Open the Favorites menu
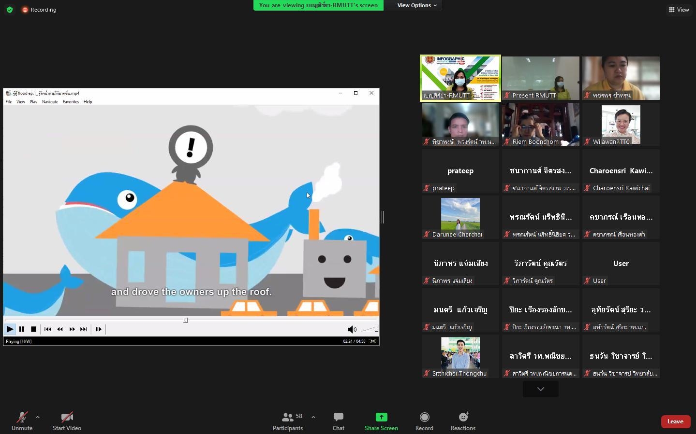 (71, 102)
